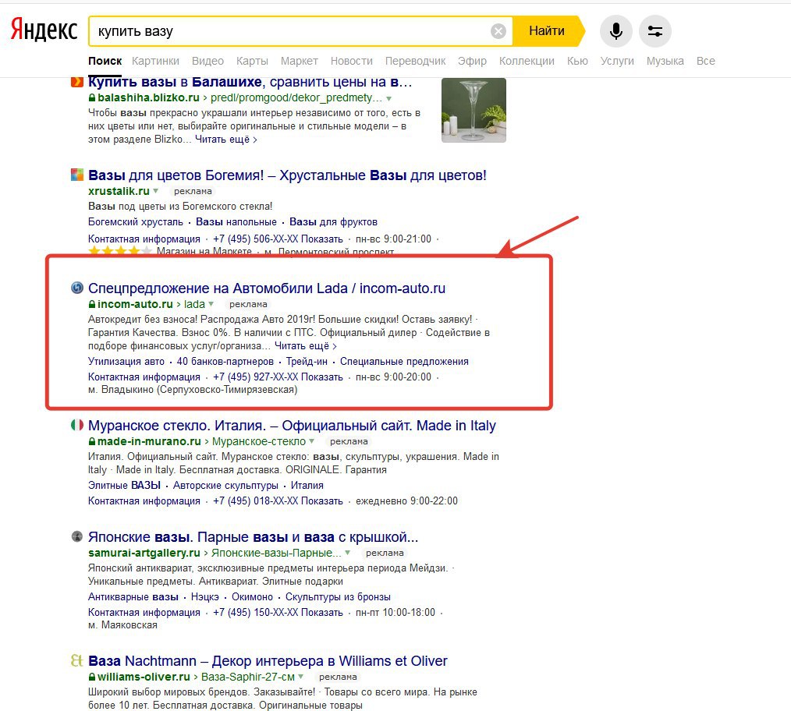791x711 pixels.
Task: Click the Специальные предложения sitelink
Action: coord(405,362)
